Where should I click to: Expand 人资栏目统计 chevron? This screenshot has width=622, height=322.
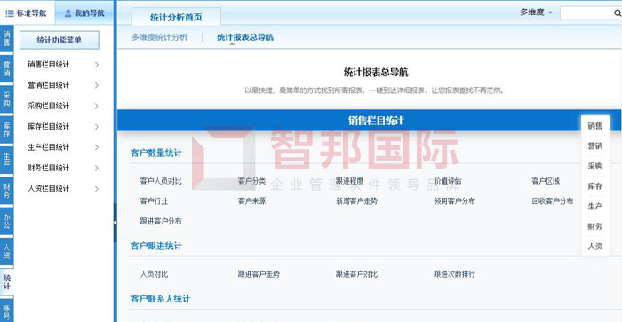pyautogui.click(x=96, y=189)
